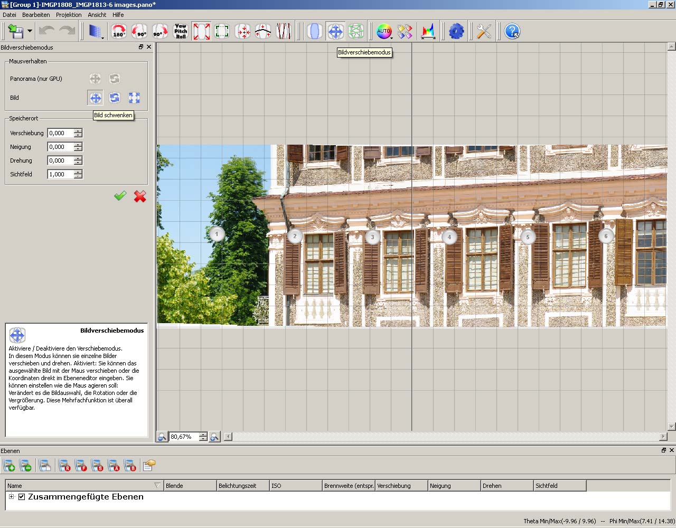Click the Verschiebung value input field
The image size is (676, 528).
60,133
